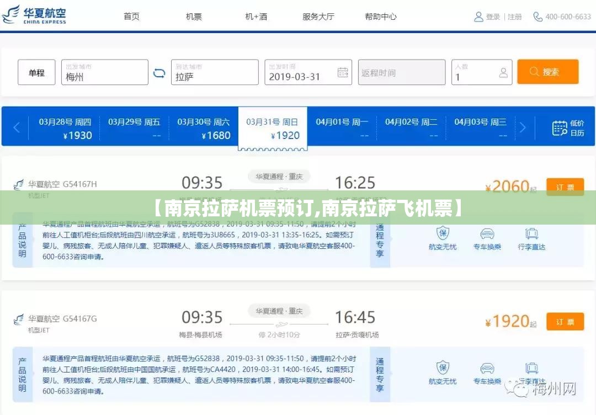
Task: Click the low-price calendar icon
Action: point(560,128)
